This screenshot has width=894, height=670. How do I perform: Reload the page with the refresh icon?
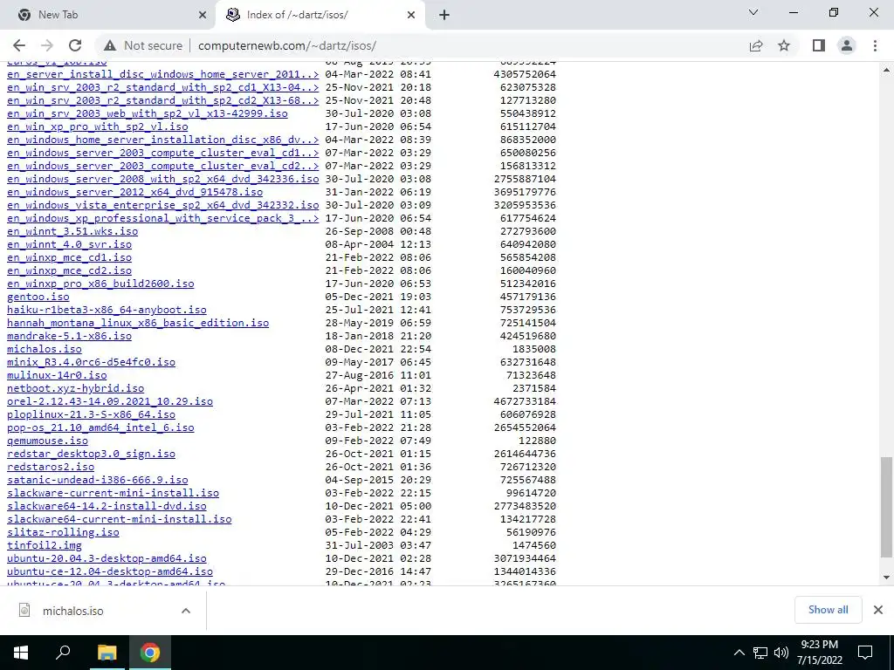(x=75, y=45)
